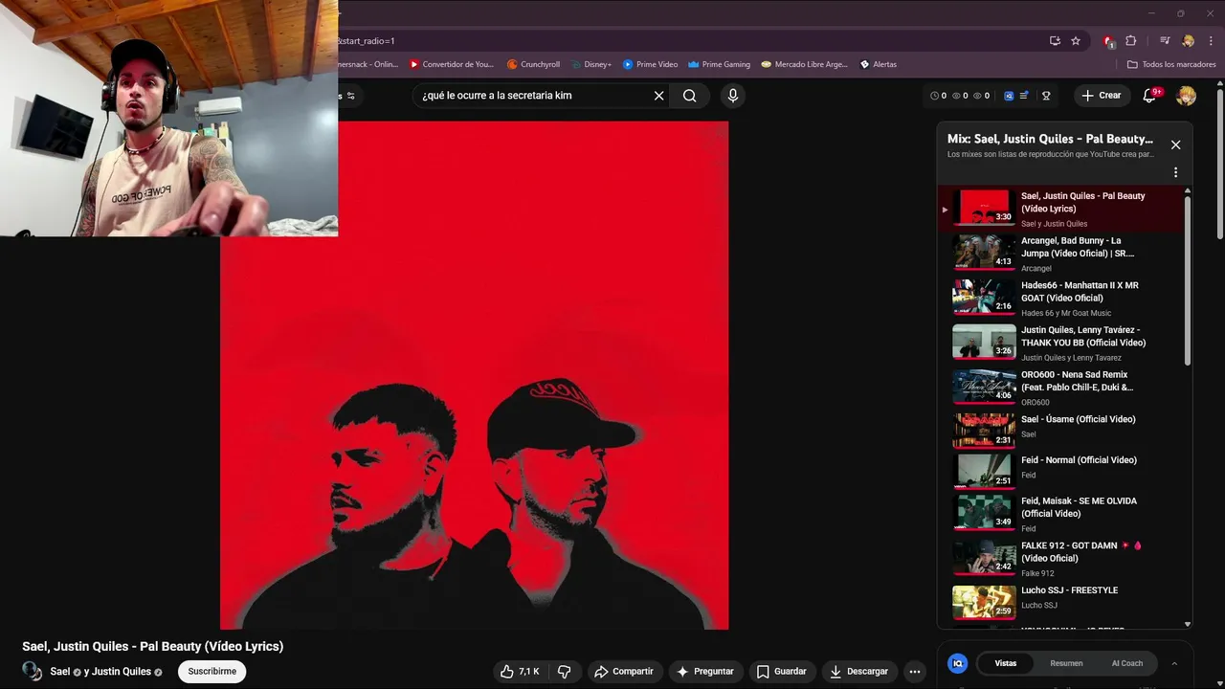Select current Pal Beauty playlist entry
Screen dimensions: 1225x689
[x=1062, y=209]
